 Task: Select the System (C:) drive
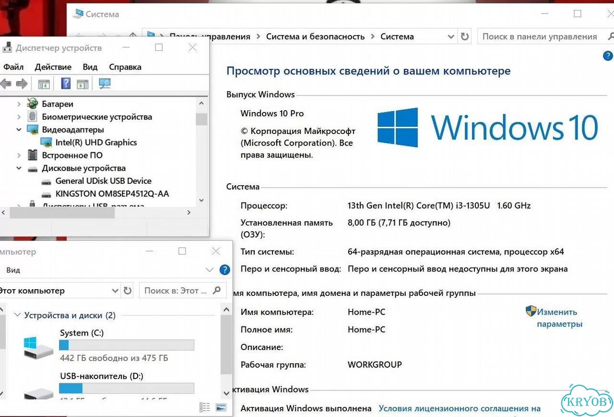109,345
